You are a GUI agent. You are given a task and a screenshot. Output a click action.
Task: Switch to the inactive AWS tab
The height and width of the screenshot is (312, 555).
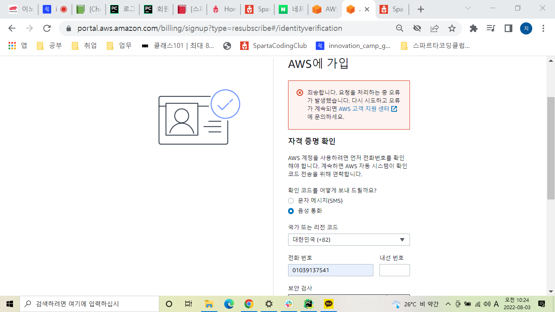(325, 9)
